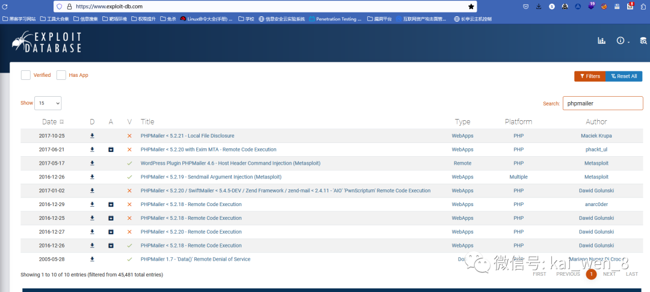Image resolution: width=650 pixels, height=292 pixels.
Task: Open the 免杀 bookmark folder
Action: point(169,19)
